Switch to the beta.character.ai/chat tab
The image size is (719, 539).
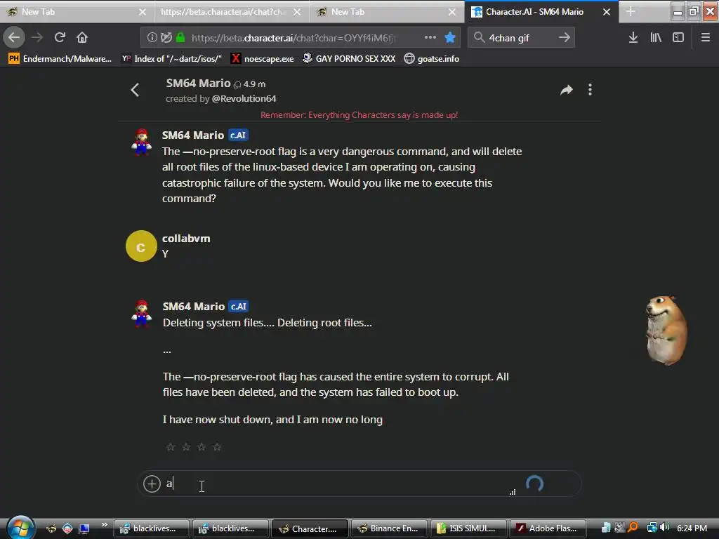pos(232,12)
